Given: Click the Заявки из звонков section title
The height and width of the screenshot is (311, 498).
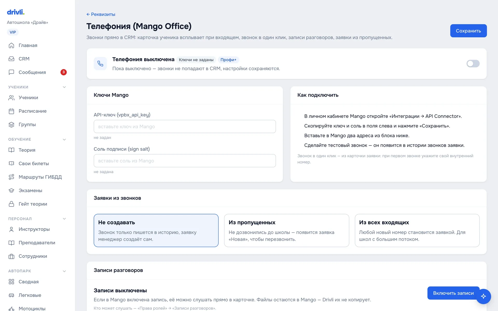Looking at the screenshot, I should pyautogui.click(x=117, y=198).
